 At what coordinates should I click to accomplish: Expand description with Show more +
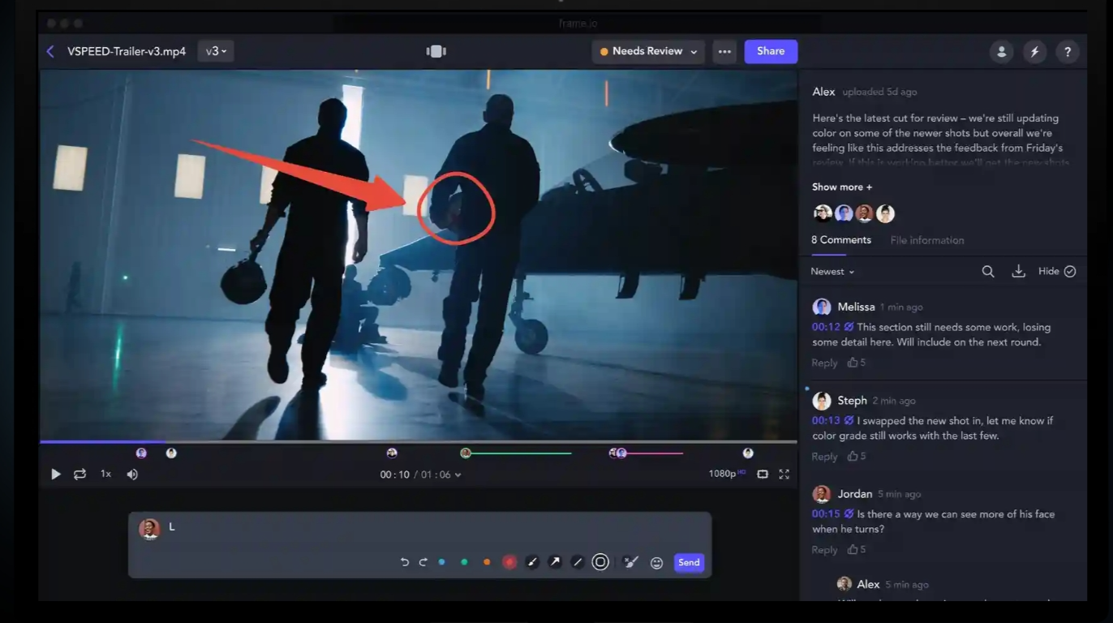(x=842, y=187)
